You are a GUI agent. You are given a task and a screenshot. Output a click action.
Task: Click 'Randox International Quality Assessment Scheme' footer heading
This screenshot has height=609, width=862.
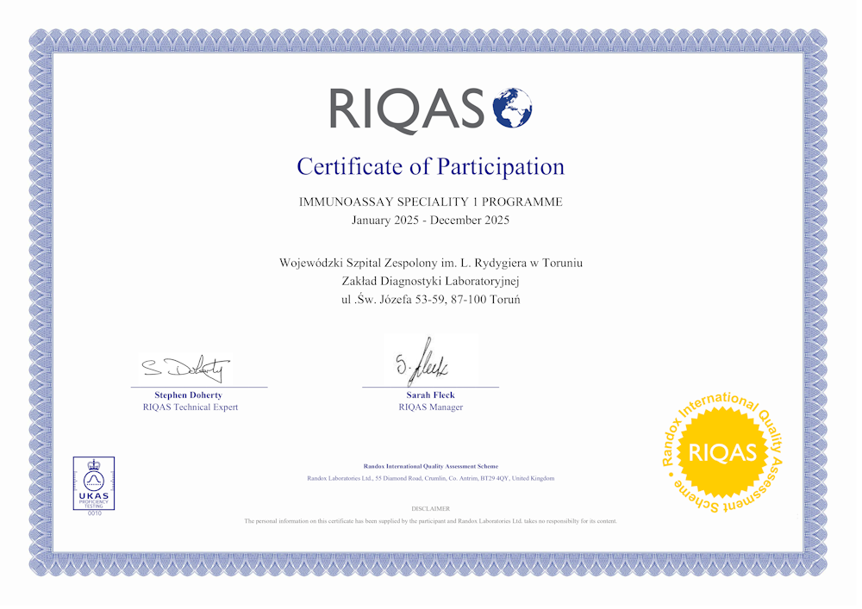[x=430, y=466]
